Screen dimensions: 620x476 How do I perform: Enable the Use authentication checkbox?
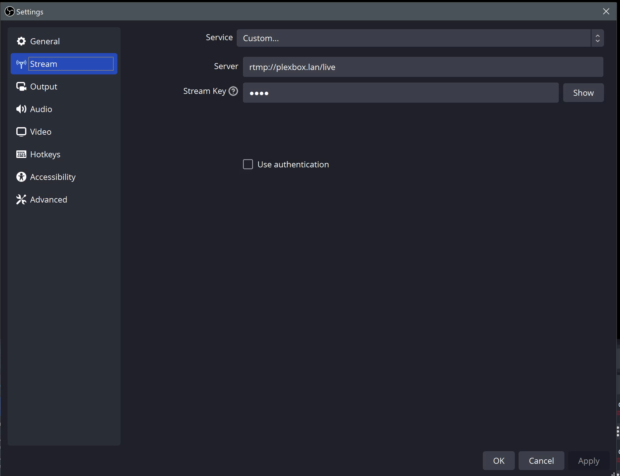tap(248, 164)
